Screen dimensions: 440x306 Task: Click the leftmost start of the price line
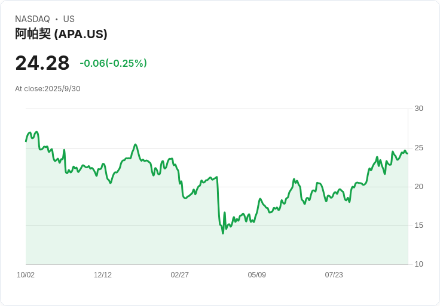pyautogui.click(x=26, y=141)
